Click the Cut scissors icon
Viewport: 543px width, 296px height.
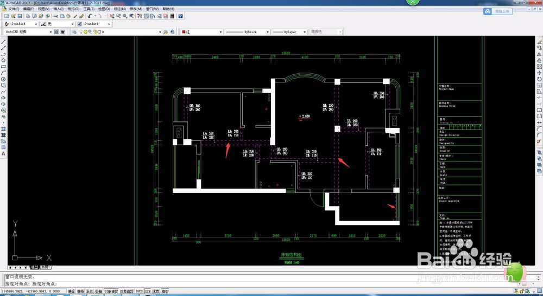[x=55, y=16]
